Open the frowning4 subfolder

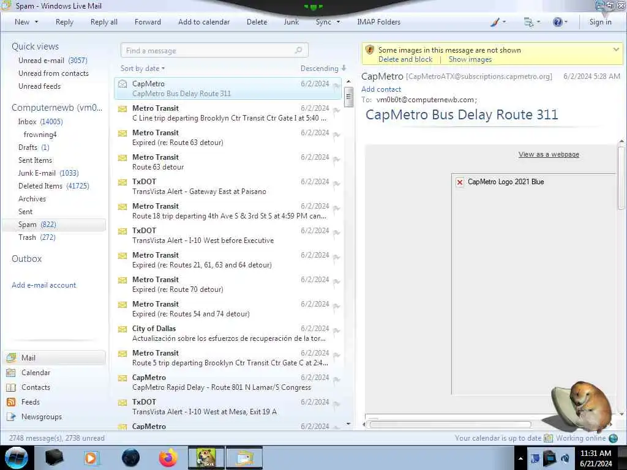[x=40, y=134]
